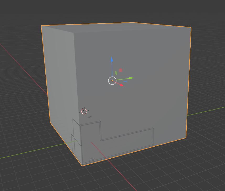Click the blue plane handle of gizmo
The image size is (225, 191).
pyautogui.click(x=125, y=82)
